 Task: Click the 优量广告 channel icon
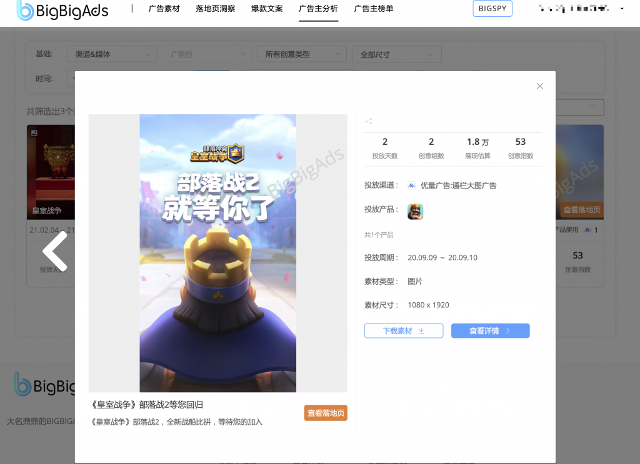coord(411,185)
